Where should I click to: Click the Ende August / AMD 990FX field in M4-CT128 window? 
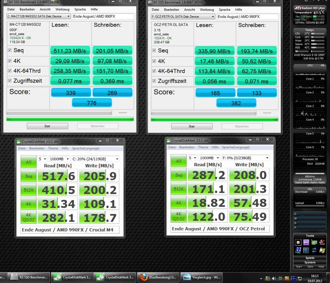click(x=103, y=16)
